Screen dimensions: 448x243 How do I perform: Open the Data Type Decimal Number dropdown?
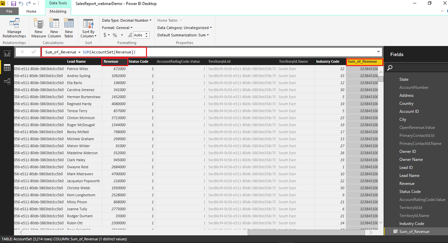127,20
